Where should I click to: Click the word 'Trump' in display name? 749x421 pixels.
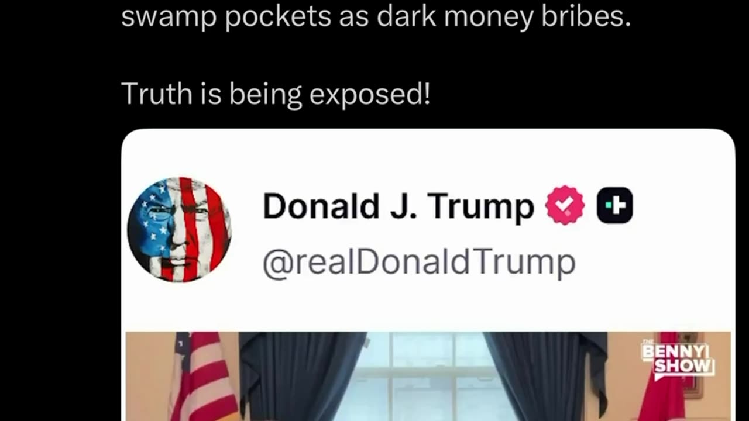click(480, 206)
